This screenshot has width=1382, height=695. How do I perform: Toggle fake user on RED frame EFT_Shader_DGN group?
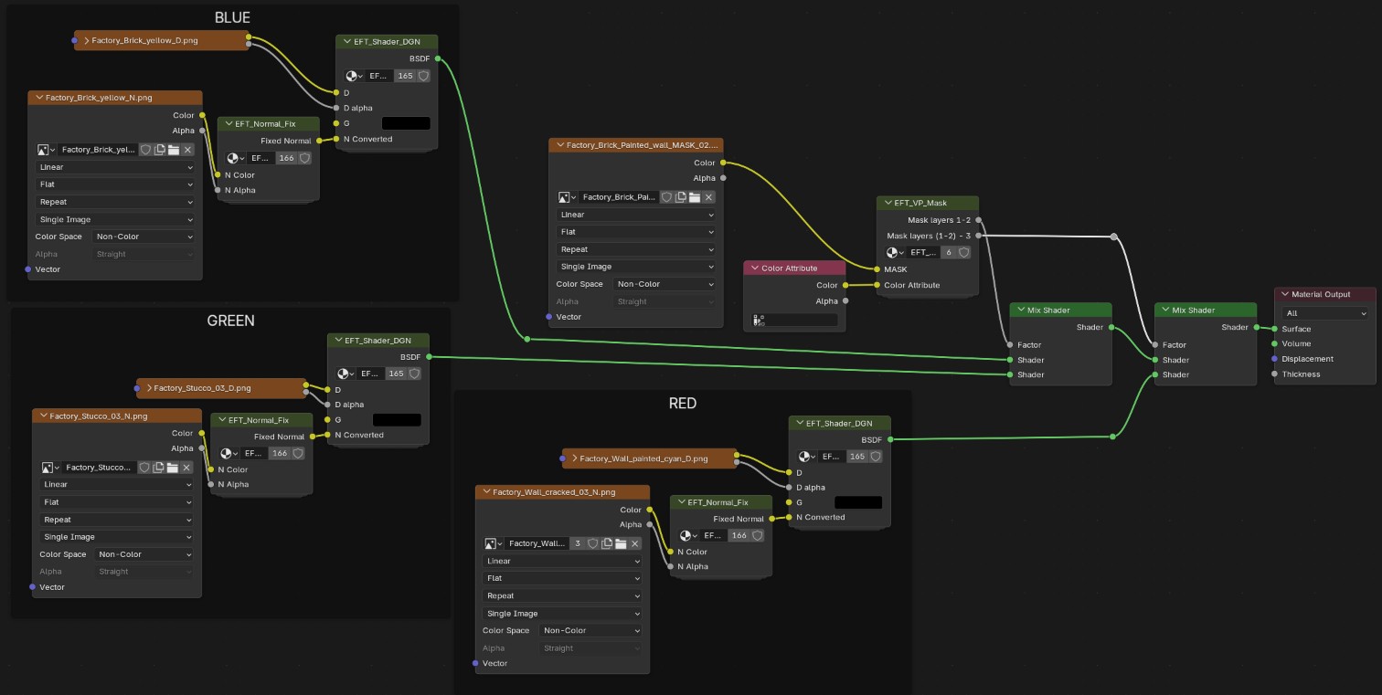pos(876,456)
